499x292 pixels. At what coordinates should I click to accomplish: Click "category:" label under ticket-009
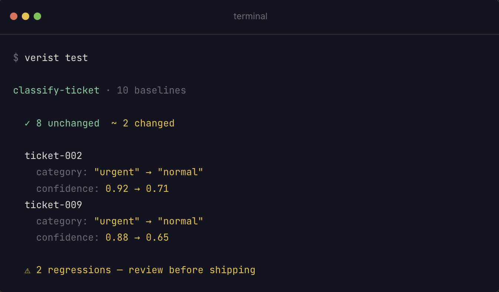pos(62,221)
